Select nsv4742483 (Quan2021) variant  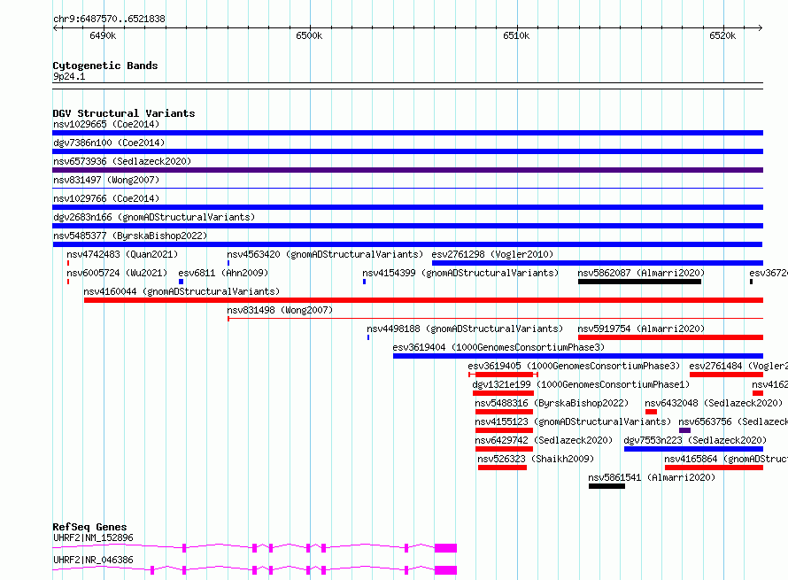pos(122,254)
